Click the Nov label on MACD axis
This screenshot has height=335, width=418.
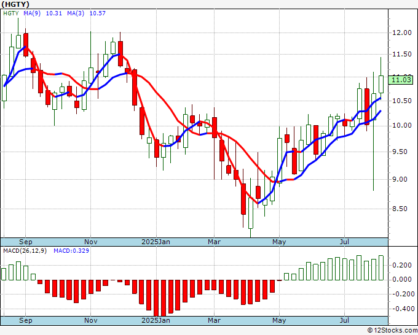(90, 320)
